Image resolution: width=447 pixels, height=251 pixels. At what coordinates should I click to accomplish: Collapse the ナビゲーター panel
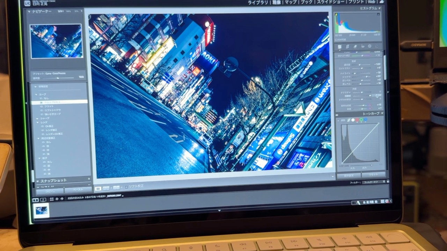pos(29,12)
